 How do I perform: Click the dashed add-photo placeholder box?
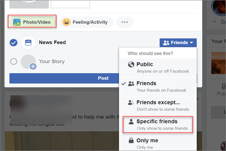point(70,4)
